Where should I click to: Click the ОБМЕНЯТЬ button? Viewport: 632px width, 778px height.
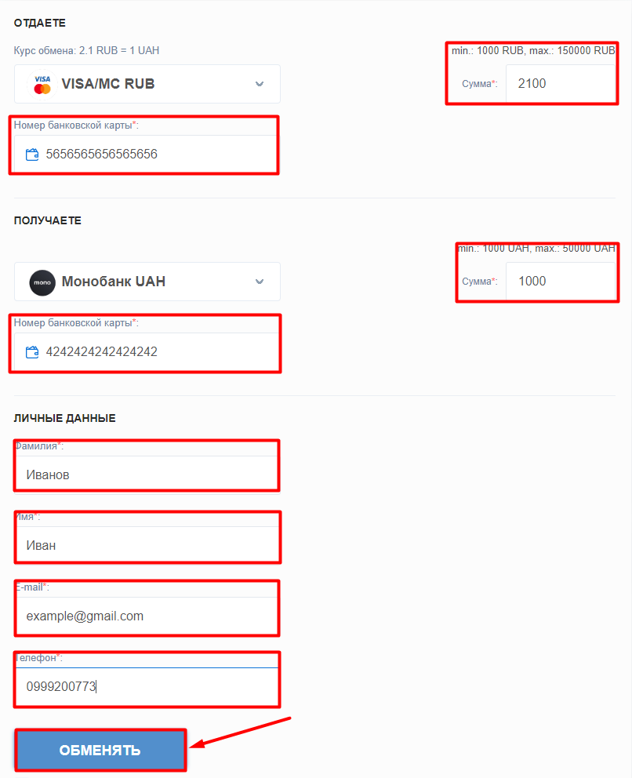100,750
